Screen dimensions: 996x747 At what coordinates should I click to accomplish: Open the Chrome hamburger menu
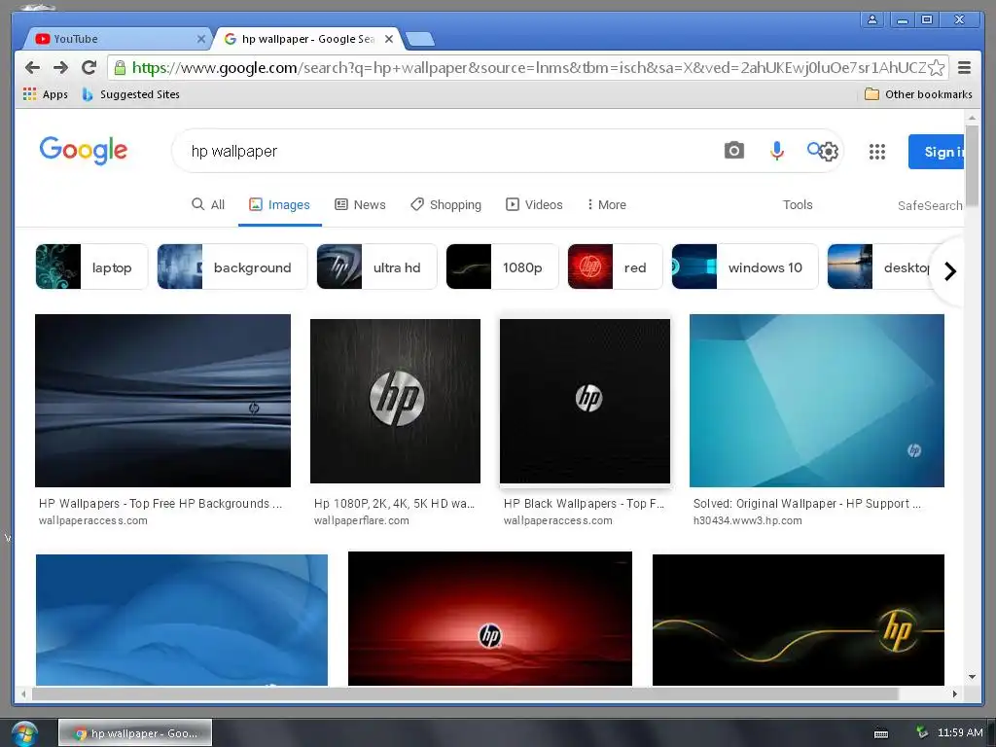pos(964,67)
